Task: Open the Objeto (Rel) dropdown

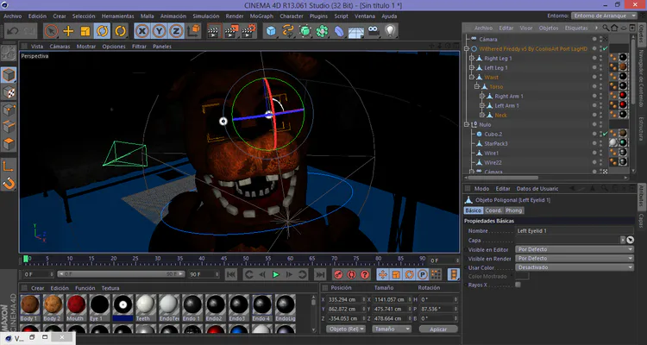Action: tap(346, 329)
